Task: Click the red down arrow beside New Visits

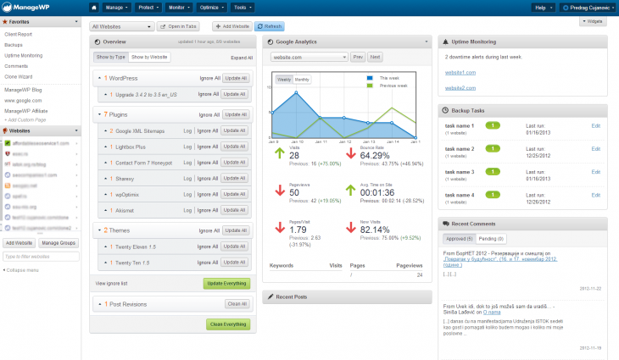Action: 351,228
